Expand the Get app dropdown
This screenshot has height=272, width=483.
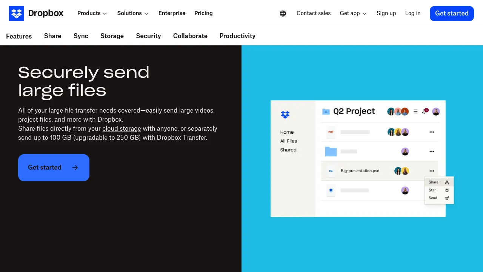point(353,13)
